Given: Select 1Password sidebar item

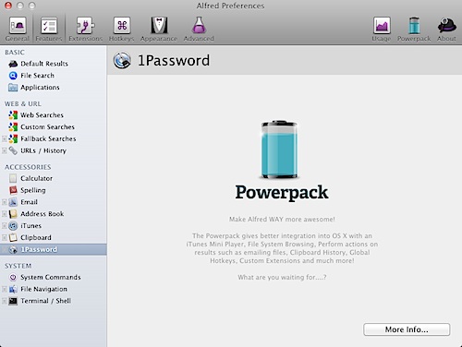Looking at the screenshot, I should click(54, 249).
